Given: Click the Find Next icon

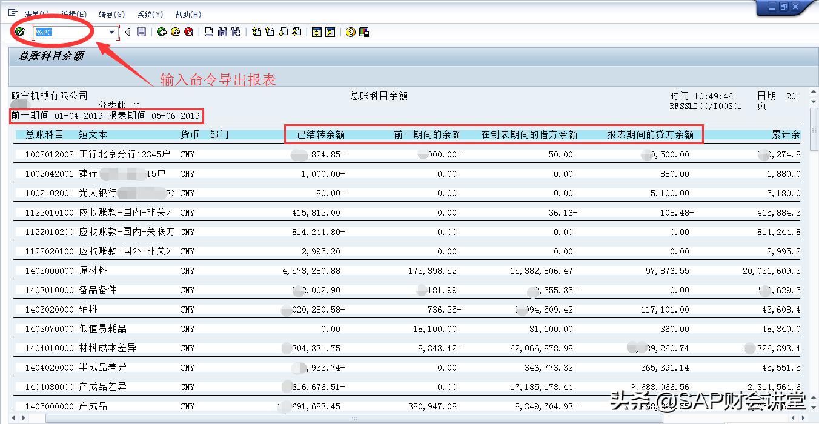Looking at the screenshot, I should pos(236,32).
